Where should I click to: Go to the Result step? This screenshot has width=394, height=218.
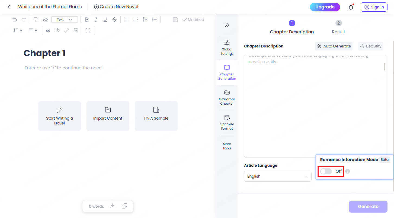338,23
